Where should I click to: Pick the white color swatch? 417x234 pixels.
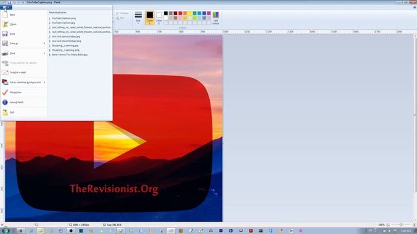165,18
